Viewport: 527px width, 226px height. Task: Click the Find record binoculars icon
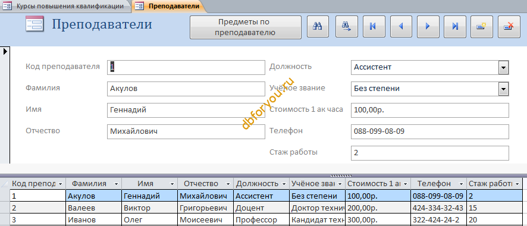click(318, 26)
